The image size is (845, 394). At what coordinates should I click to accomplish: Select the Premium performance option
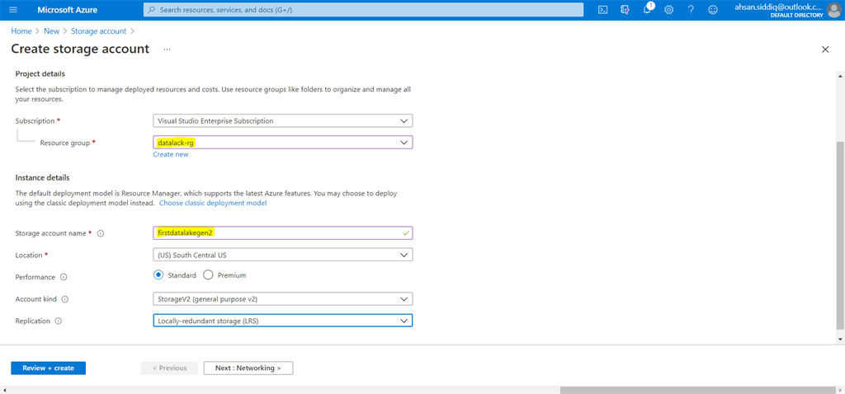tap(209, 274)
